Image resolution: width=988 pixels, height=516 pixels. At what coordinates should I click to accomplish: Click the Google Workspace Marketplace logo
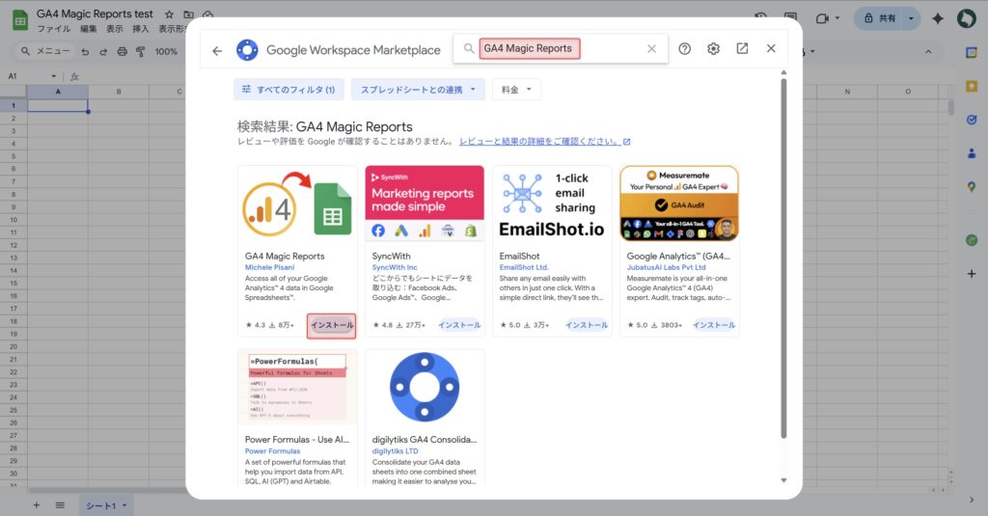click(247, 50)
